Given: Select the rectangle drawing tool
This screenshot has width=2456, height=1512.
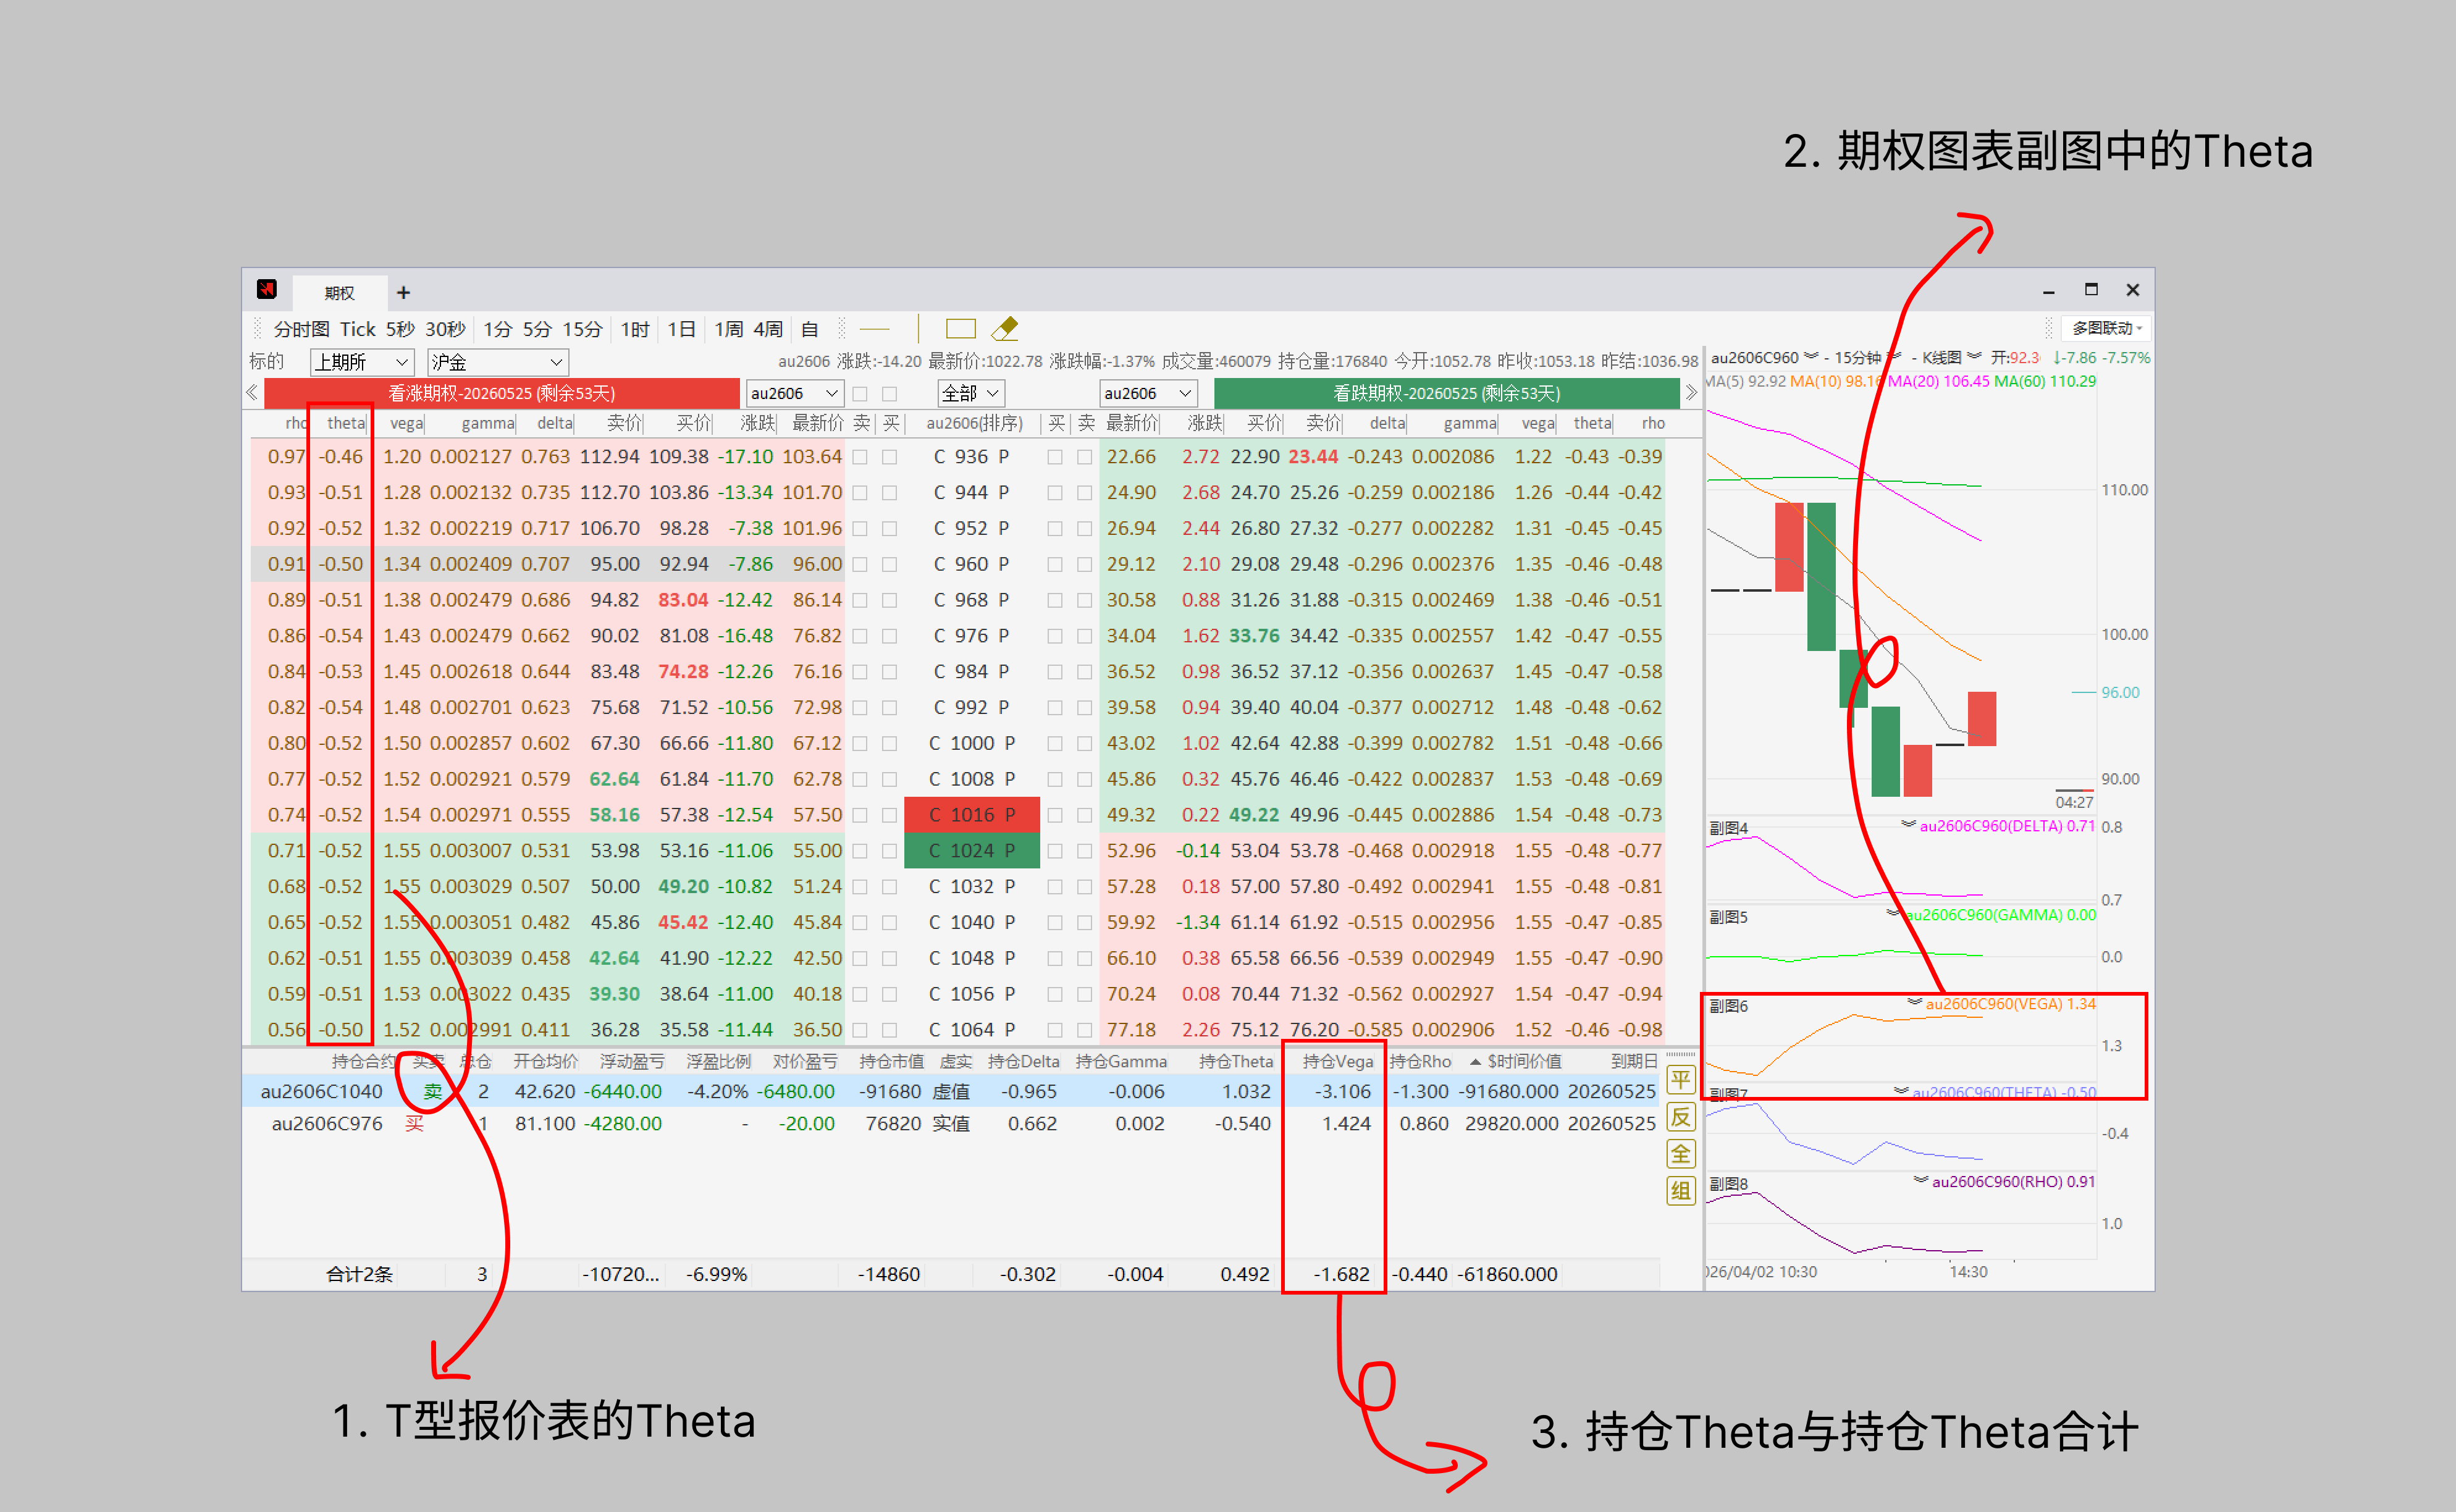Looking at the screenshot, I should point(960,329).
